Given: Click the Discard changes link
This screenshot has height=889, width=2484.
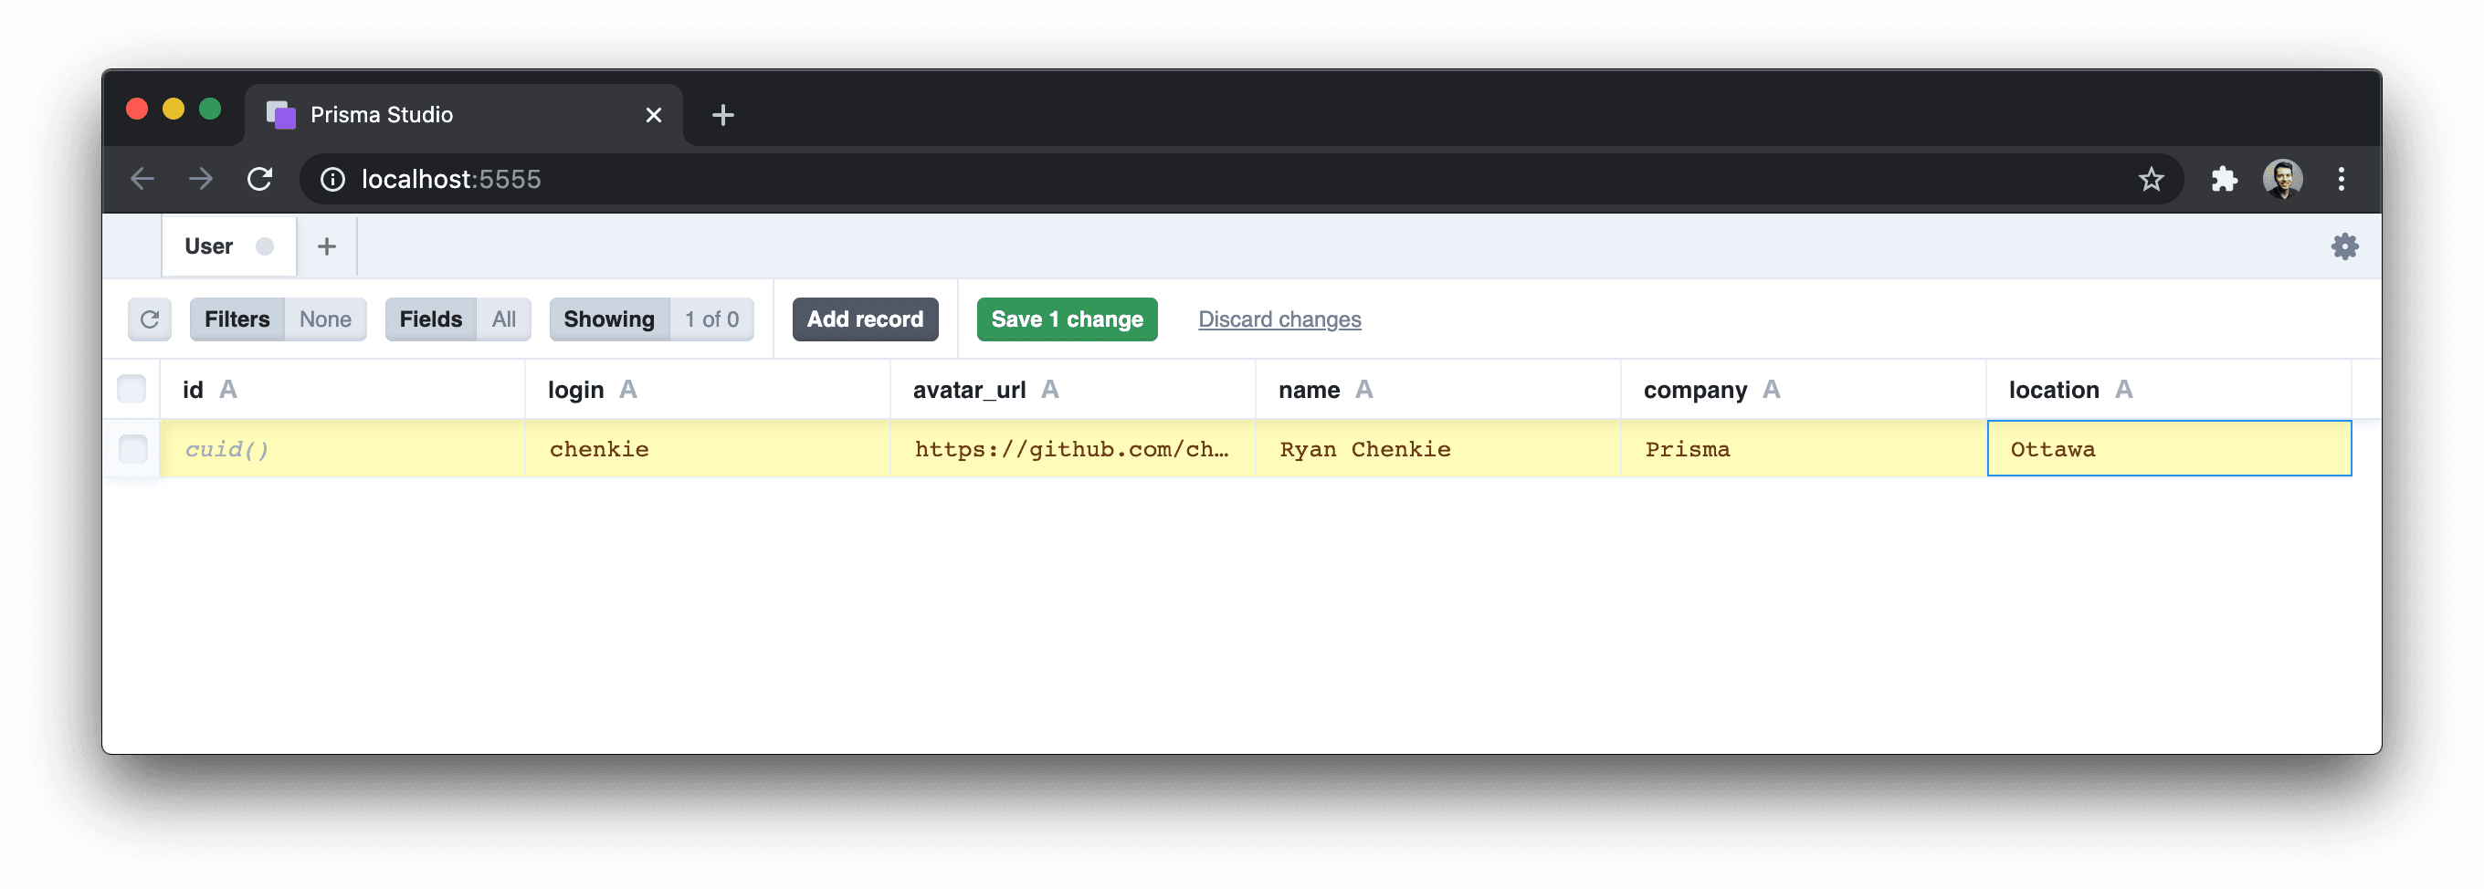Looking at the screenshot, I should (x=1279, y=319).
